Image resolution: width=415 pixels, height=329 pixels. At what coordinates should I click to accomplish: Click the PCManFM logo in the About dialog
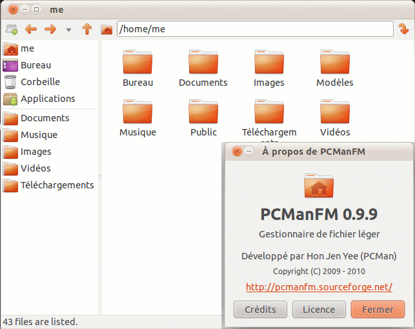(319, 186)
